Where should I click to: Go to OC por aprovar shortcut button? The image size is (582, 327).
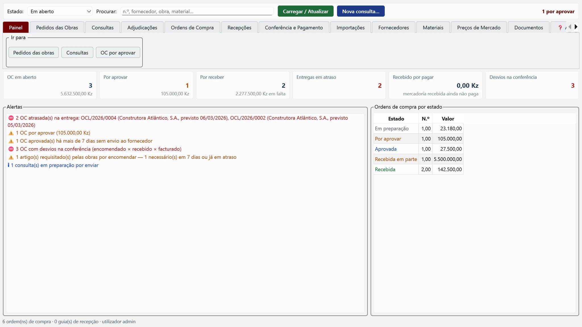[x=118, y=53]
